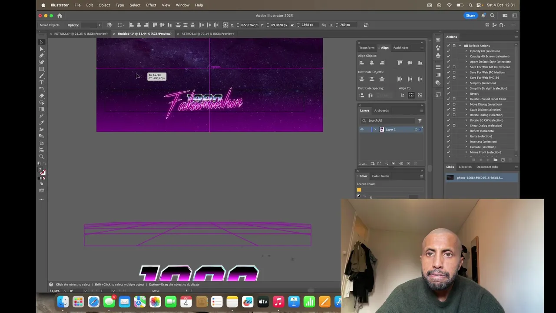Click the Recolor Artwork wheel in control bar
Screen dimensions: 556x313
tap(109, 25)
